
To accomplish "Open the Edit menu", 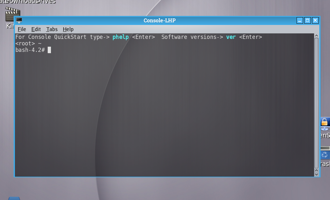I will click(x=36, y=29).
